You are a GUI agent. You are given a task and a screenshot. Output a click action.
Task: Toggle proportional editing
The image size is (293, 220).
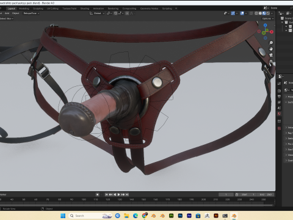[x=127, y=13]
